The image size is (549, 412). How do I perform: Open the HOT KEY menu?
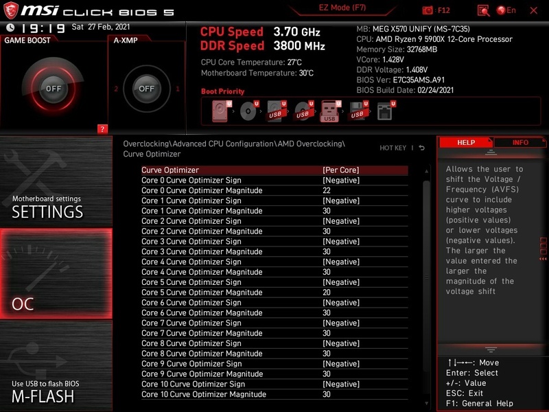pyautogui.click(x=393, y=148)
